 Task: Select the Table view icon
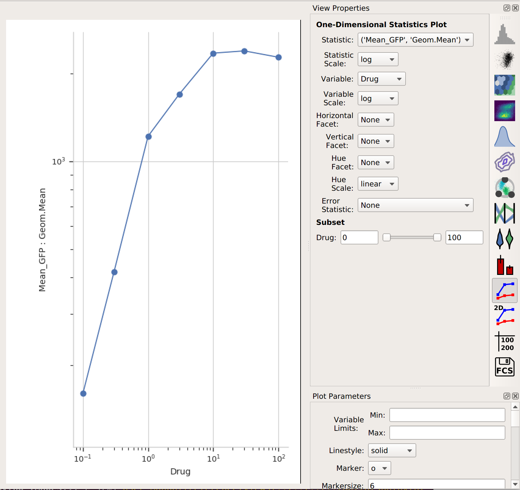coord(504,341)
